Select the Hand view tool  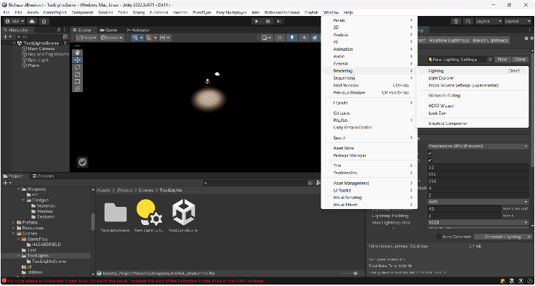(x=78, y=52)
